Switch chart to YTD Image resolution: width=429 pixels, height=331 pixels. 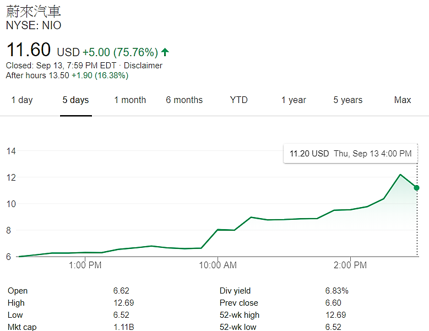239,100
